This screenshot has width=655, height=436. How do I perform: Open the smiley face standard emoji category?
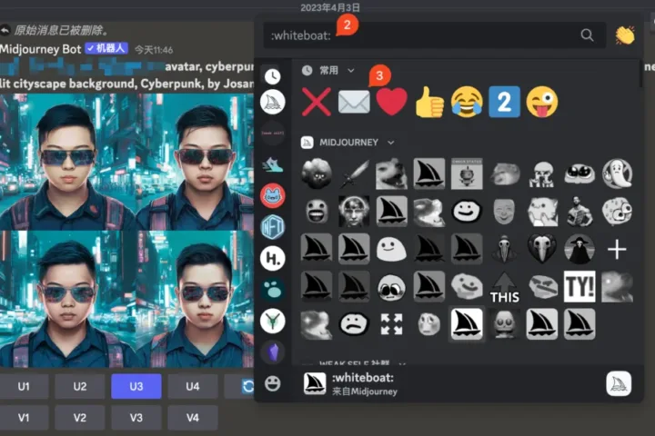point(272,383)
